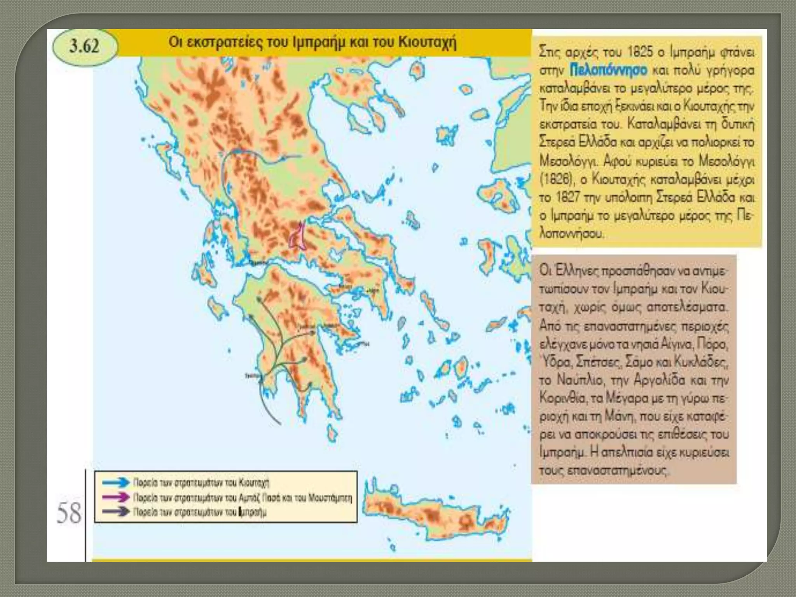This screenshot has height=597, width=796.
Task: Click page number 58
Action: 69,513
